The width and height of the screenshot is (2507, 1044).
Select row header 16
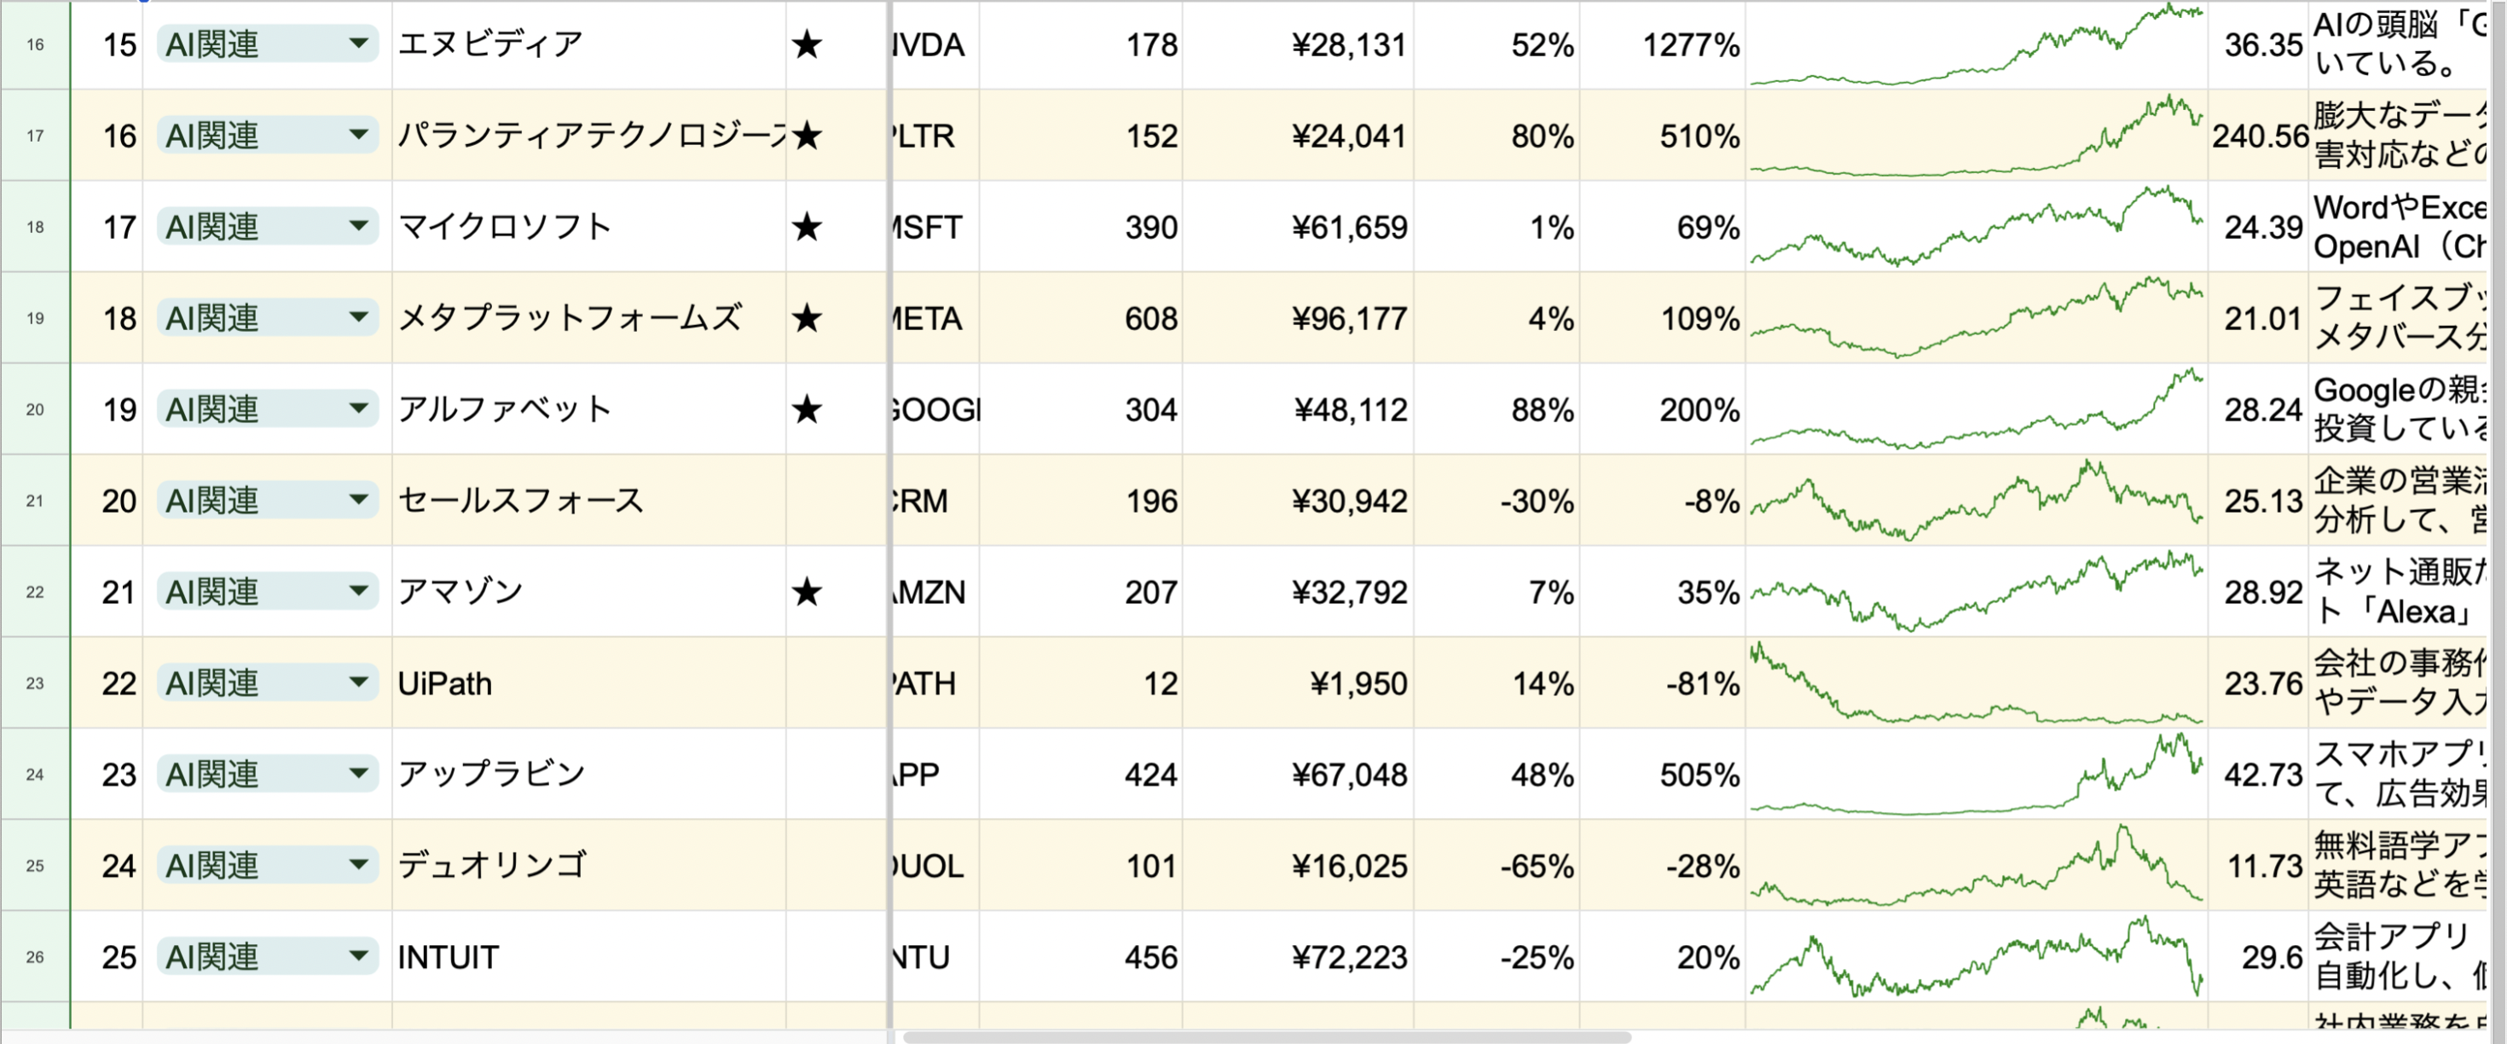35,45
